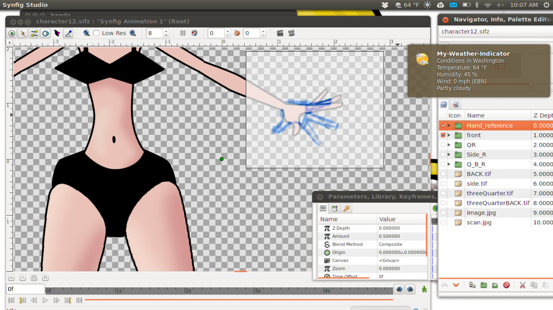Switch to the layers panel tab icon
This screenshot has height=310, width=553.
(444, 105)
